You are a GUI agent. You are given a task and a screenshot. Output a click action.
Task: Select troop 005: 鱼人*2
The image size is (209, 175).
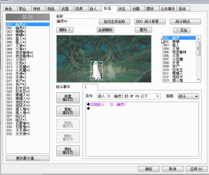pyautogui.click(x=27, y=39)
